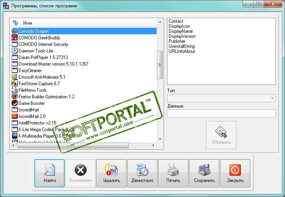Click the Найти search button
Image resolution: width=285 pixels, height=197 pixels.
click(49, 173)
